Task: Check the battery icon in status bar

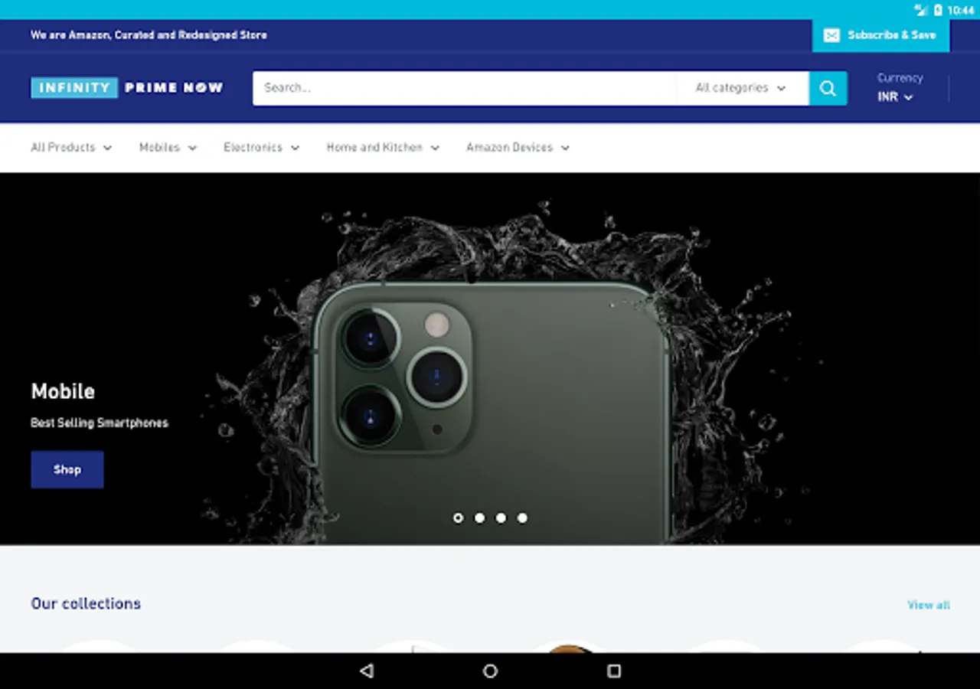Action: pos(938,10)
